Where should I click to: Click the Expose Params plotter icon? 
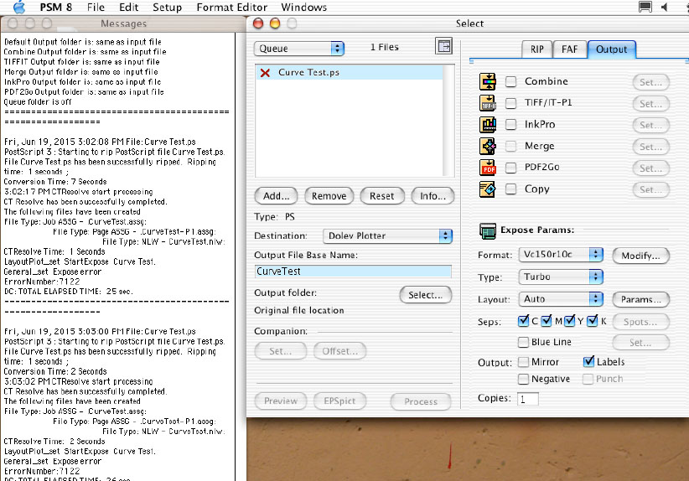pyautogui.click(x=487, y=230)
